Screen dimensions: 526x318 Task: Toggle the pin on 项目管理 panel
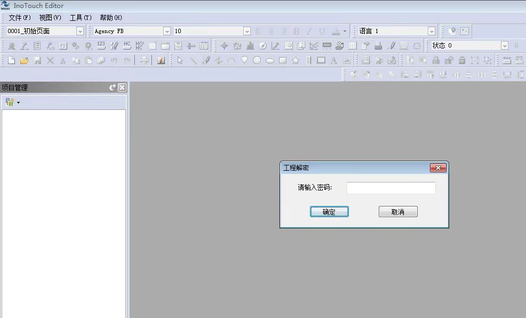(x=113, y=88)
